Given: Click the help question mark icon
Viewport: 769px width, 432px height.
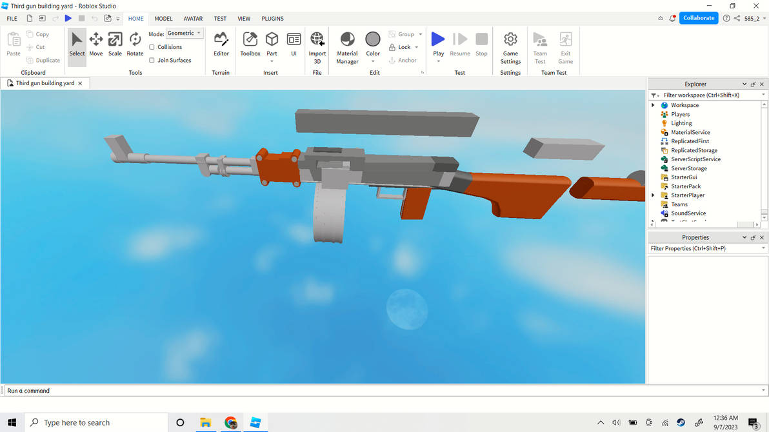Looking at the screenshot, I should coord(726,18).
